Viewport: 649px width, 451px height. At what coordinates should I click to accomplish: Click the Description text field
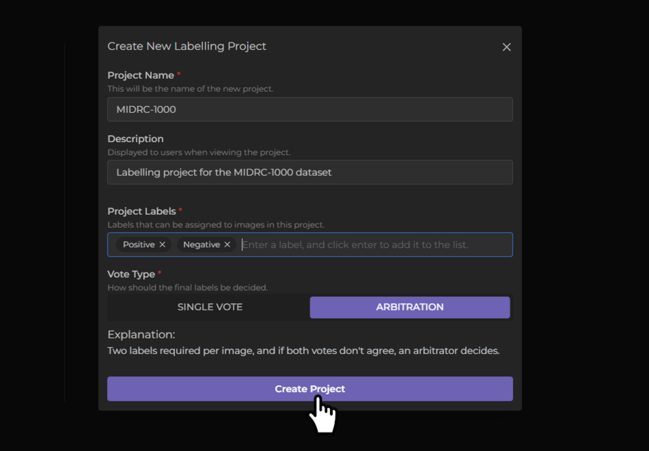click(310, 172)
